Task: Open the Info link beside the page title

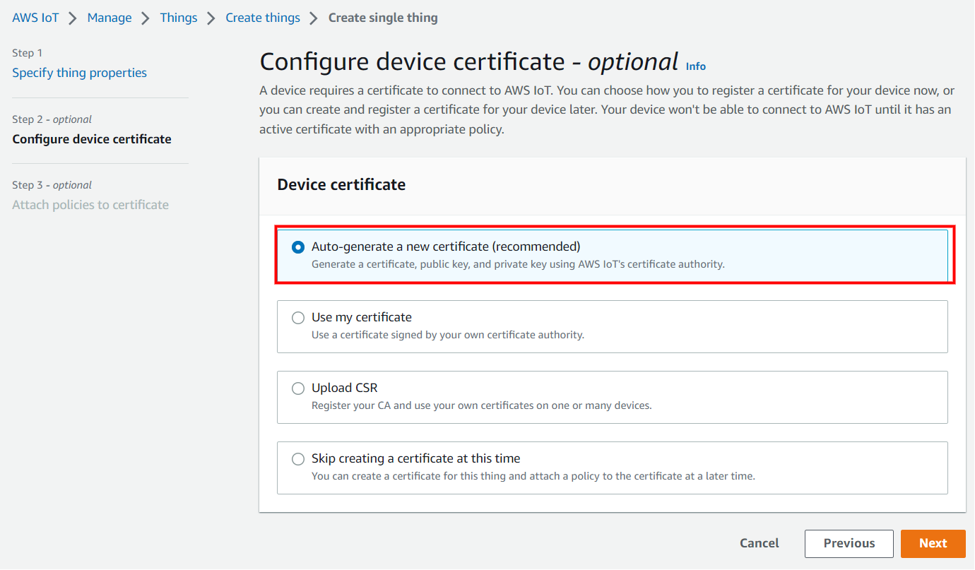Action: [695, 66]
